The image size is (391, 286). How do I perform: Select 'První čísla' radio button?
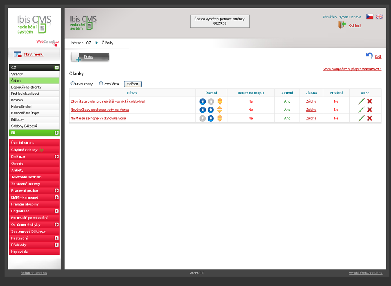[101, 83]
